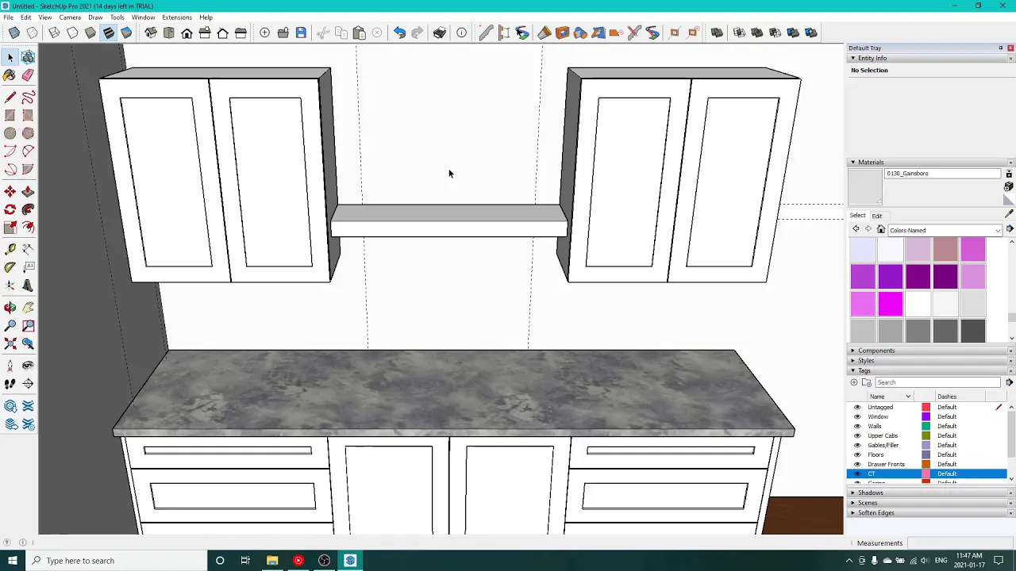
Task: Click the Print icon in toolbar
Action: click(439, 33)
